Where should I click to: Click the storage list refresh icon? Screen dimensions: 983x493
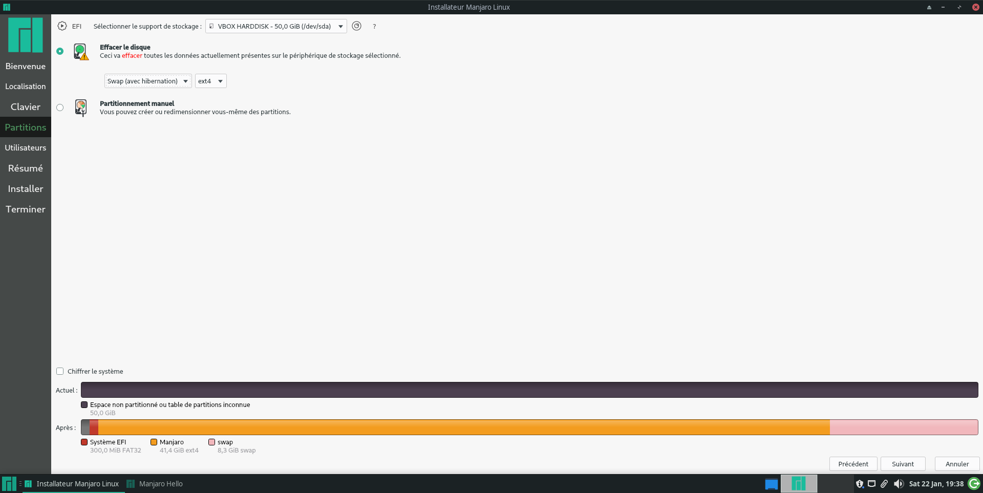pos(357,26)
